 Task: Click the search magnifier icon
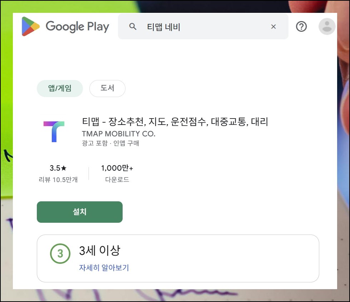tap(133, 26)
